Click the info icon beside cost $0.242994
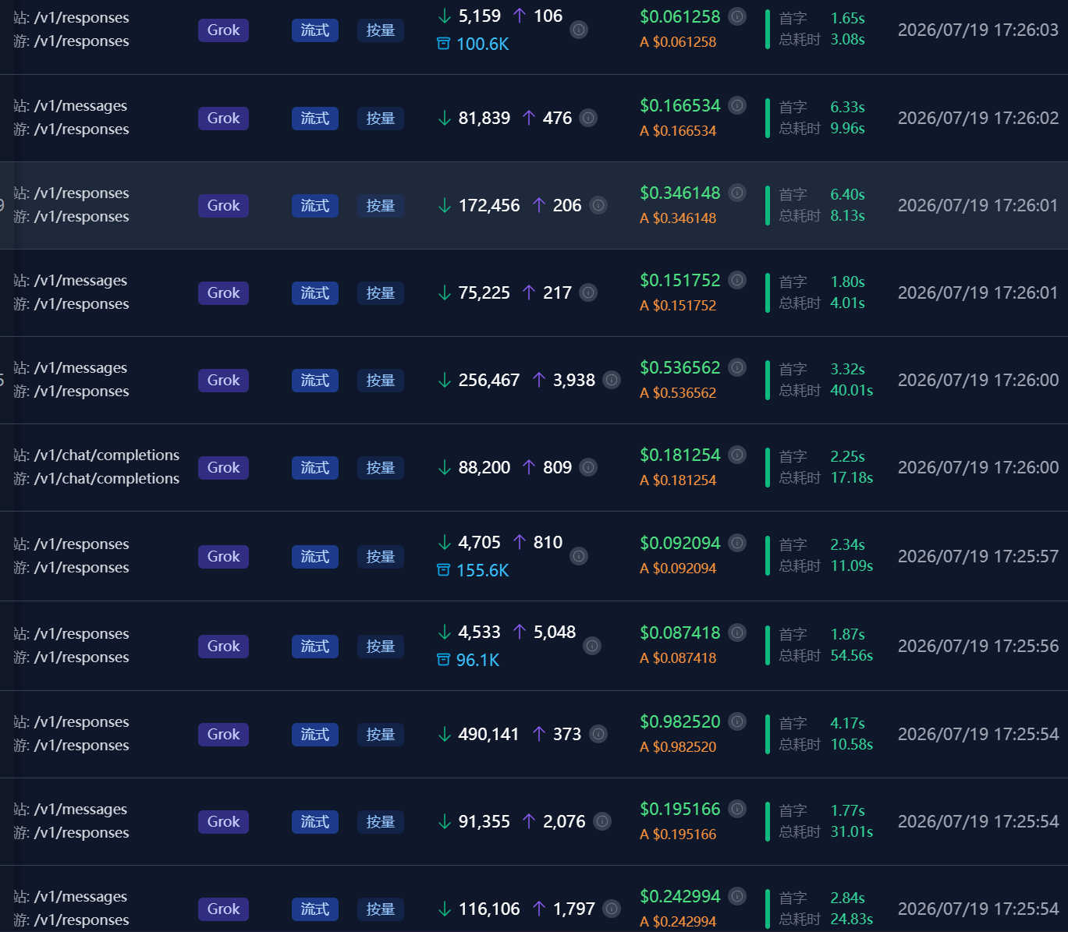 click(x=737, y=896)
